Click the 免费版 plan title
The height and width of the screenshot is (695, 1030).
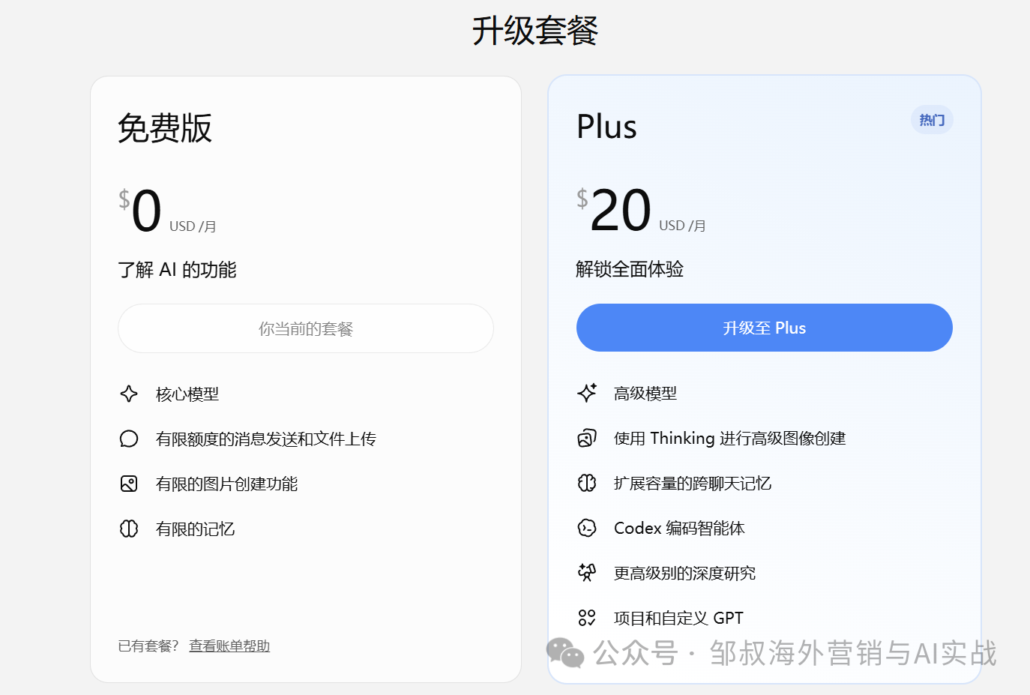[x=165, y=127]
